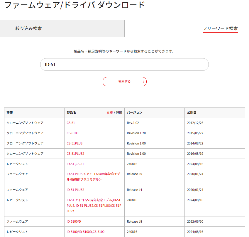Image resolution: width=249 pixels, height=237 pixels.
Task: Click the keyword search field containing ID-51
Action: pyautogui.click(x=124, y=64)
